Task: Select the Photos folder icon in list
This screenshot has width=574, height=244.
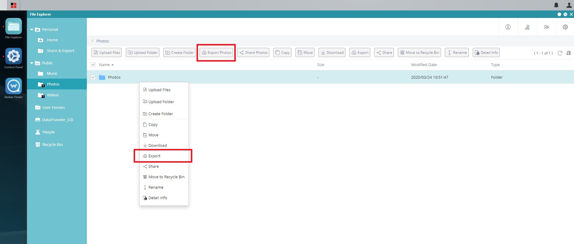Action: click(x=102, y=77)
